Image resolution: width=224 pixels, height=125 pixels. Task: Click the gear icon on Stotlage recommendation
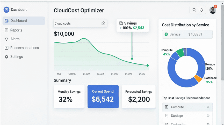click(208, 115)
